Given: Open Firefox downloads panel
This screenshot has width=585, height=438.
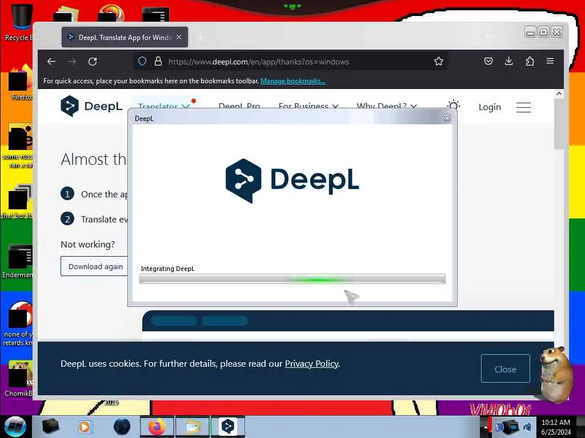Looking at the screenshot, I should 508,61.
